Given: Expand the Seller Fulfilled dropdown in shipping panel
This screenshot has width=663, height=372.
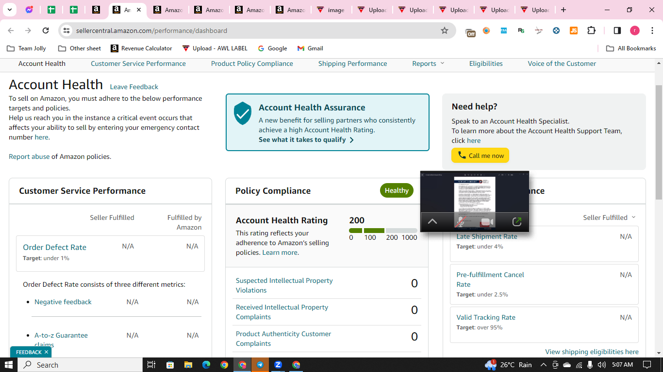Looking at the screenshot, I should point(609,217).
